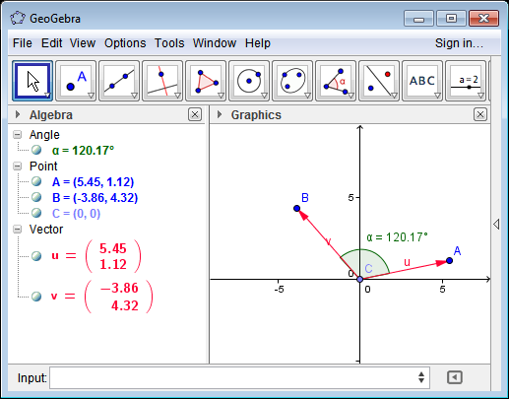Open Angle tool dropdown arrow

pyautogui.click(x=350, y=96)
